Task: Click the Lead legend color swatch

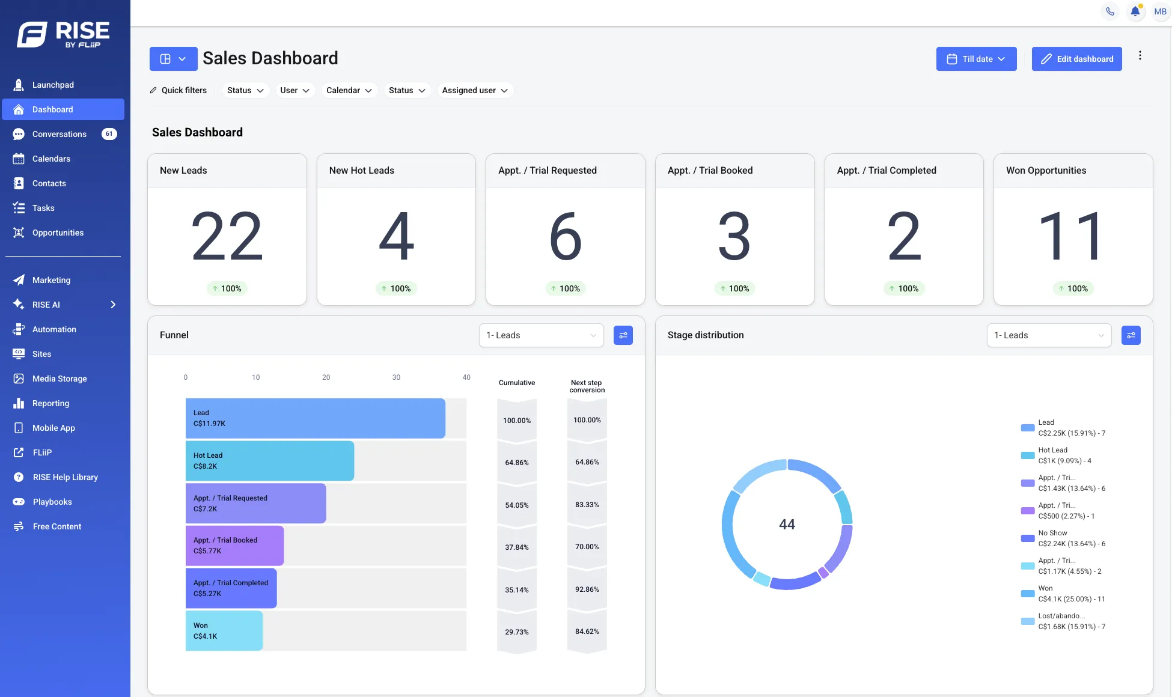Action: (x=1028, y=428)
